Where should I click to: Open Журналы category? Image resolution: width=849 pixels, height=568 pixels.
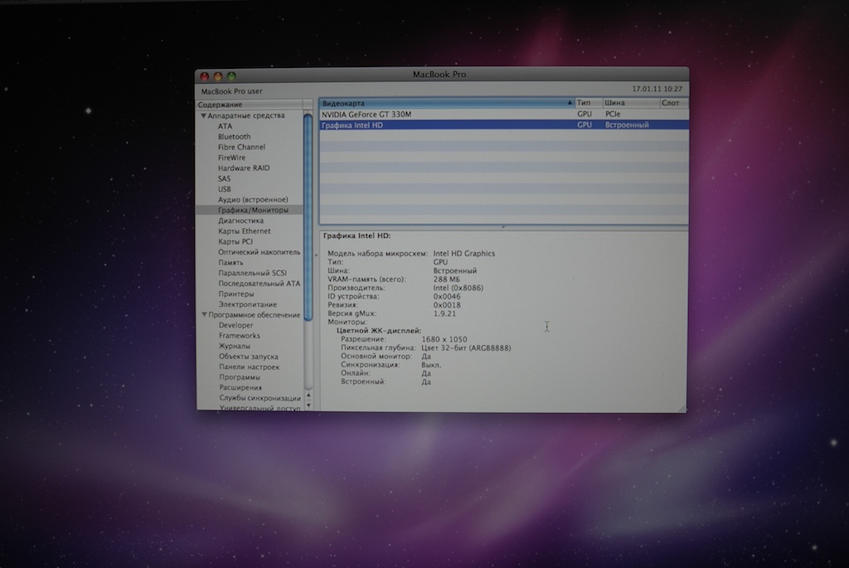pos(235,346)
